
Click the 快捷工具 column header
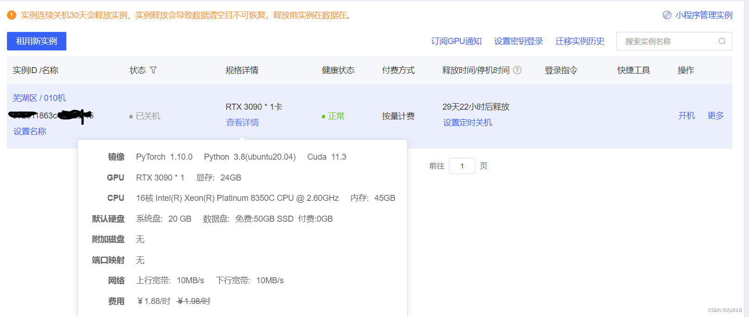tap(634, 70)
